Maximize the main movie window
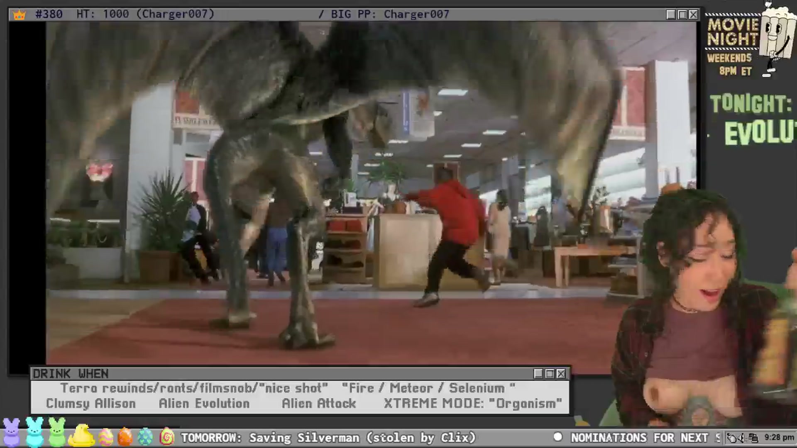This screenshot has width=797, height=448. tap(682, 15)
